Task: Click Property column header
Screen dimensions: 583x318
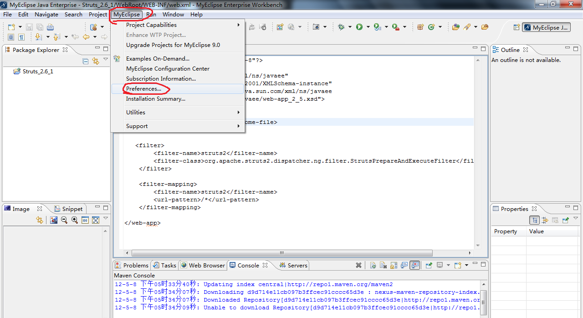Action: [x=508, y=231]
